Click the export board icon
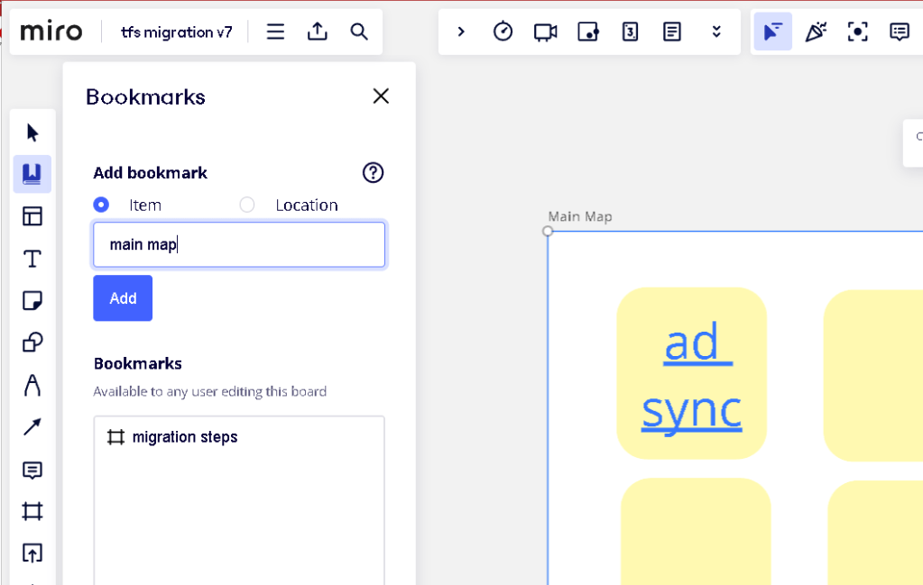This screenshot has height=585, width=923. (318, 32)
